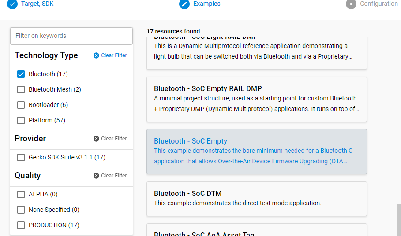The height and width of the screenshot is (236, 401).
Task: Check the ALPHA quality checkbox
Action: pyautogui.click(x=21, y=194)
